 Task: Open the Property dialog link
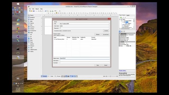(x=123, y=71)
